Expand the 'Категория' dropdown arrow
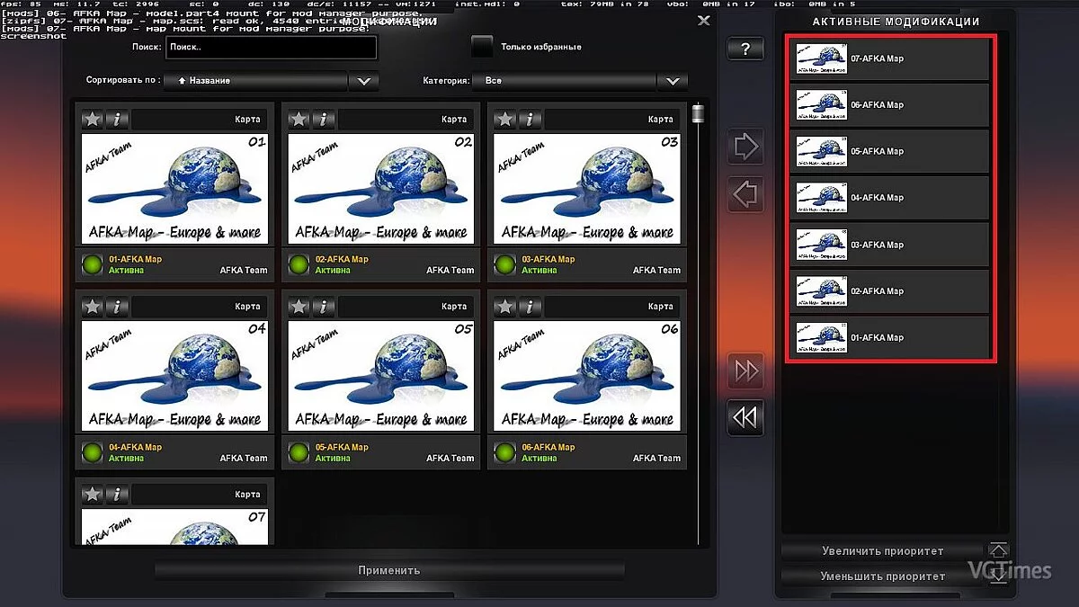 point(672,81)
